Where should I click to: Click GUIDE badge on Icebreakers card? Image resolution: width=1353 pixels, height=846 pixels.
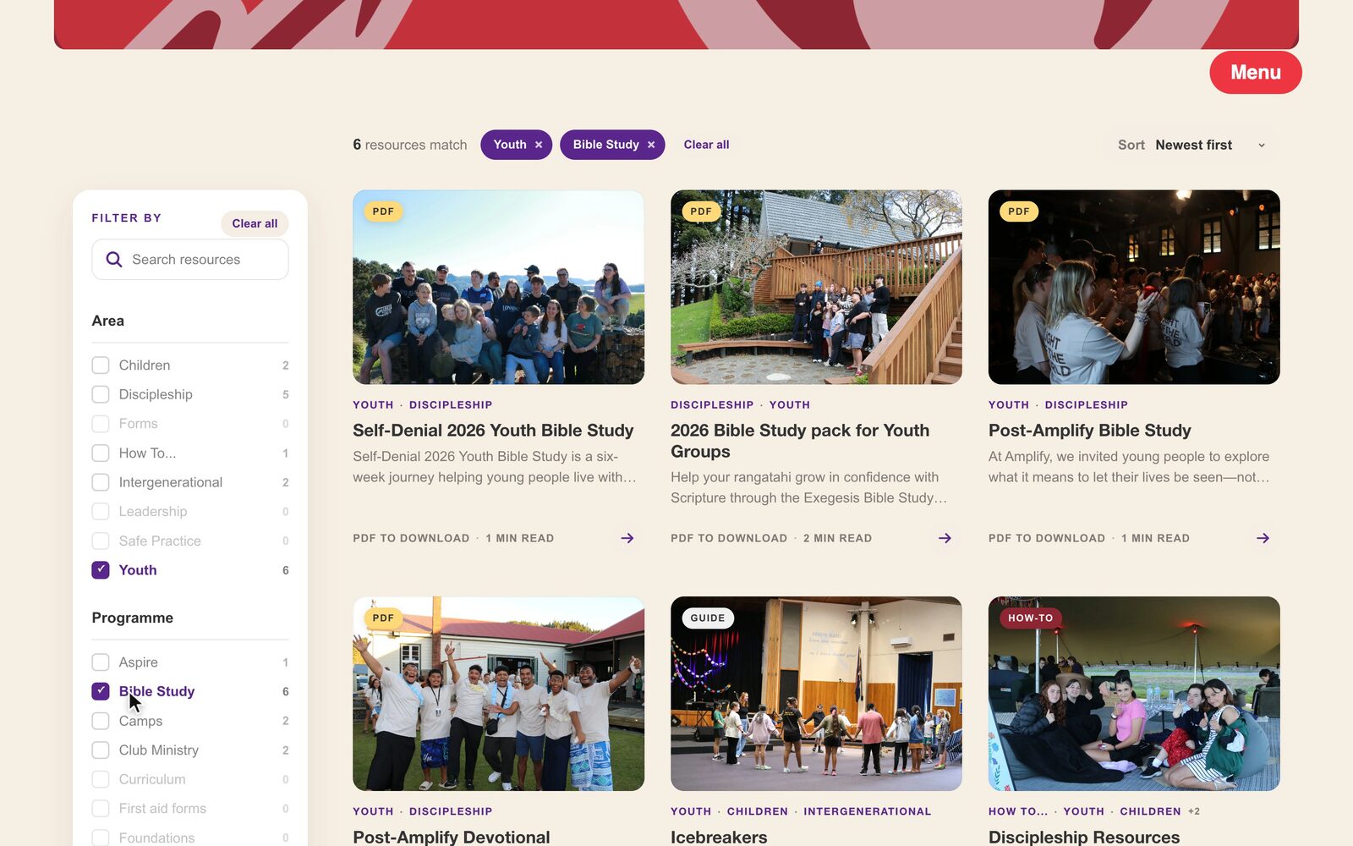[708, 618]
